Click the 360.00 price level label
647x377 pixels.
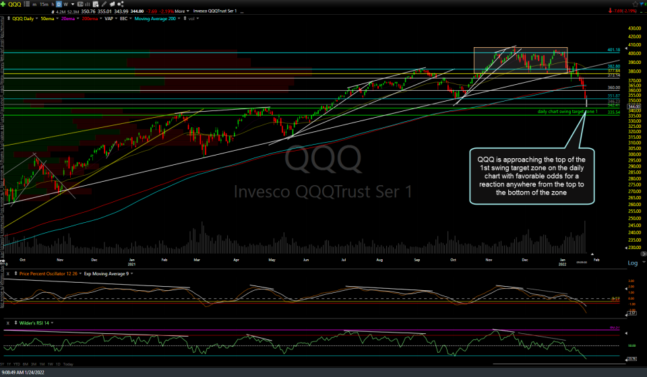(x=613, y=88)
